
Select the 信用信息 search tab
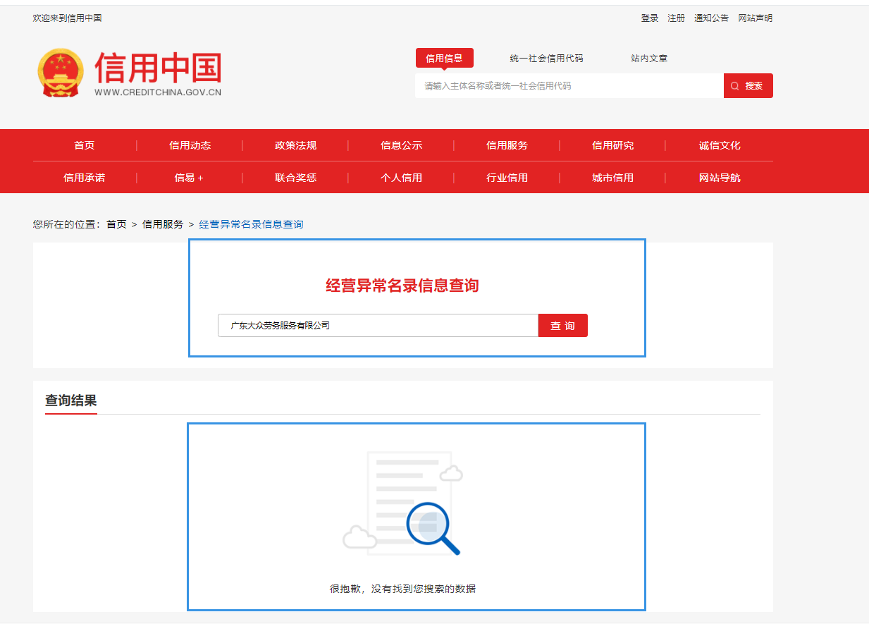point(445,58)
